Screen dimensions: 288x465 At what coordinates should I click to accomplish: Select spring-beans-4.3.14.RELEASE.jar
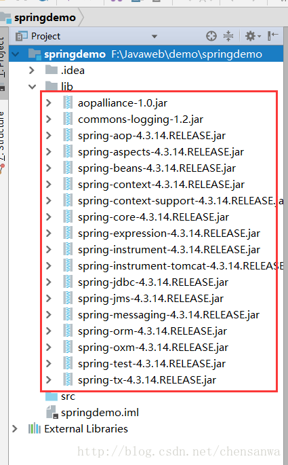157,168
